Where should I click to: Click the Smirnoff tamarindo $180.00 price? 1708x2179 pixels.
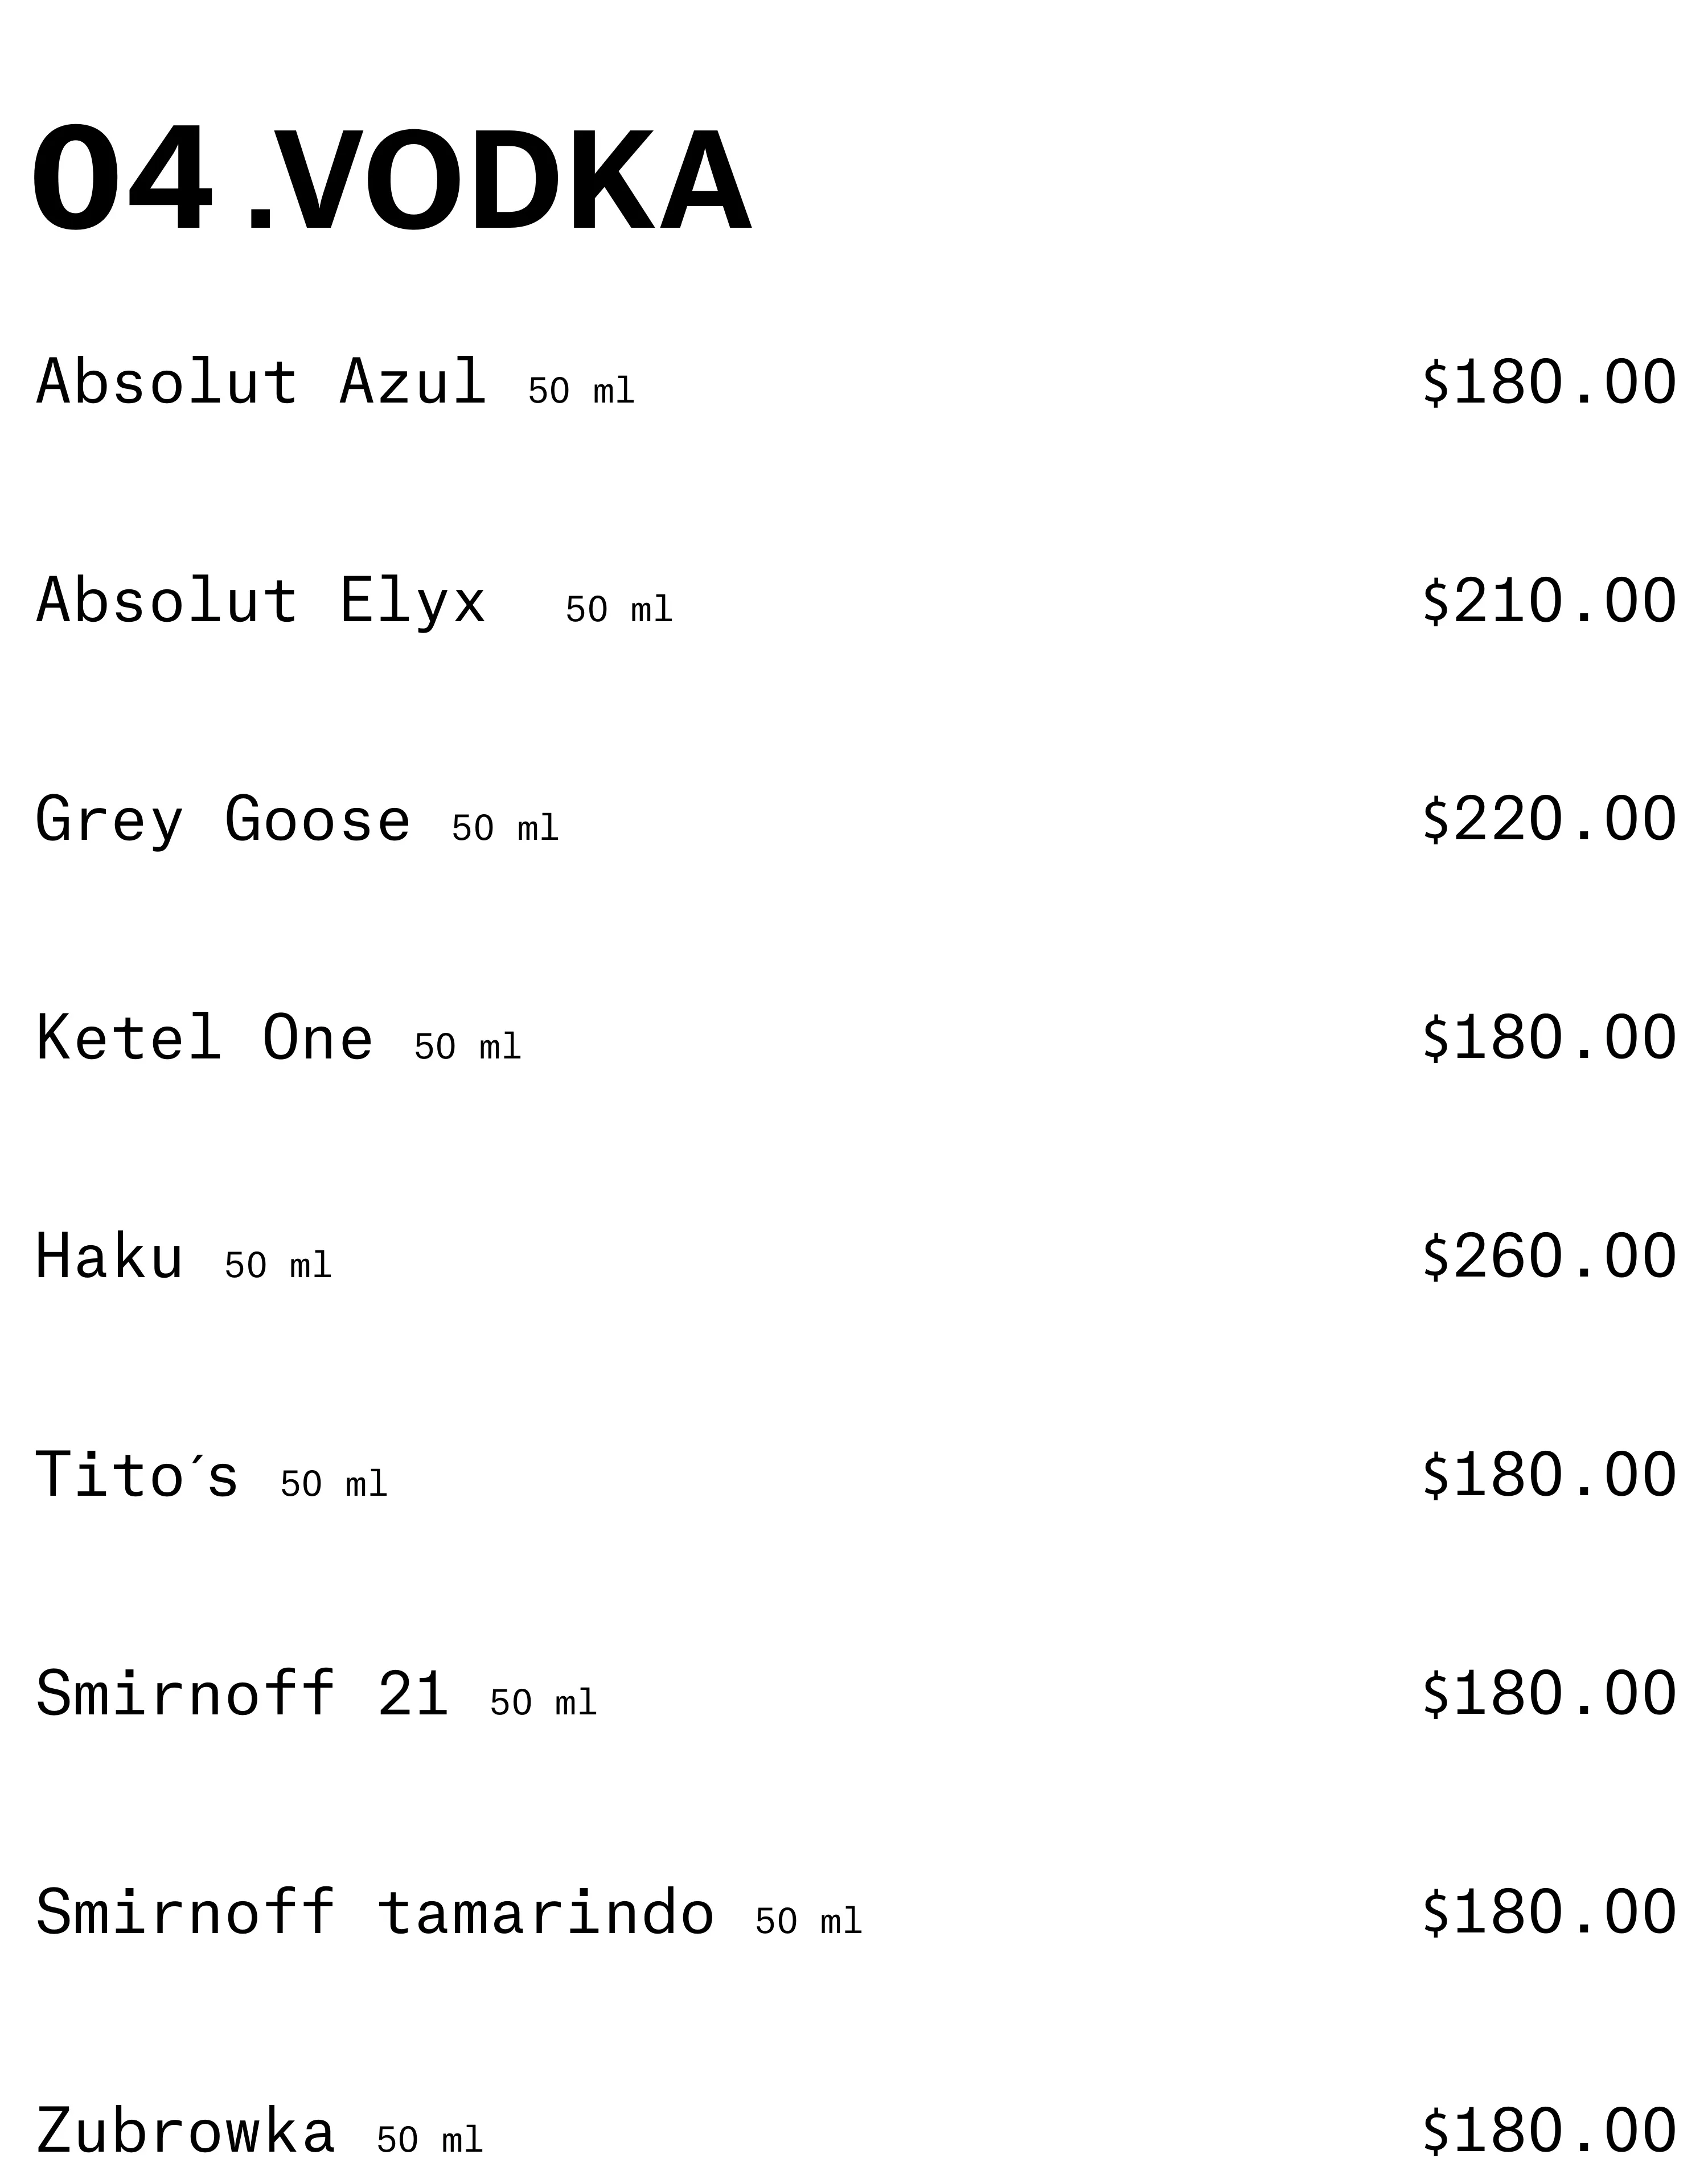pos(1549,1912)
